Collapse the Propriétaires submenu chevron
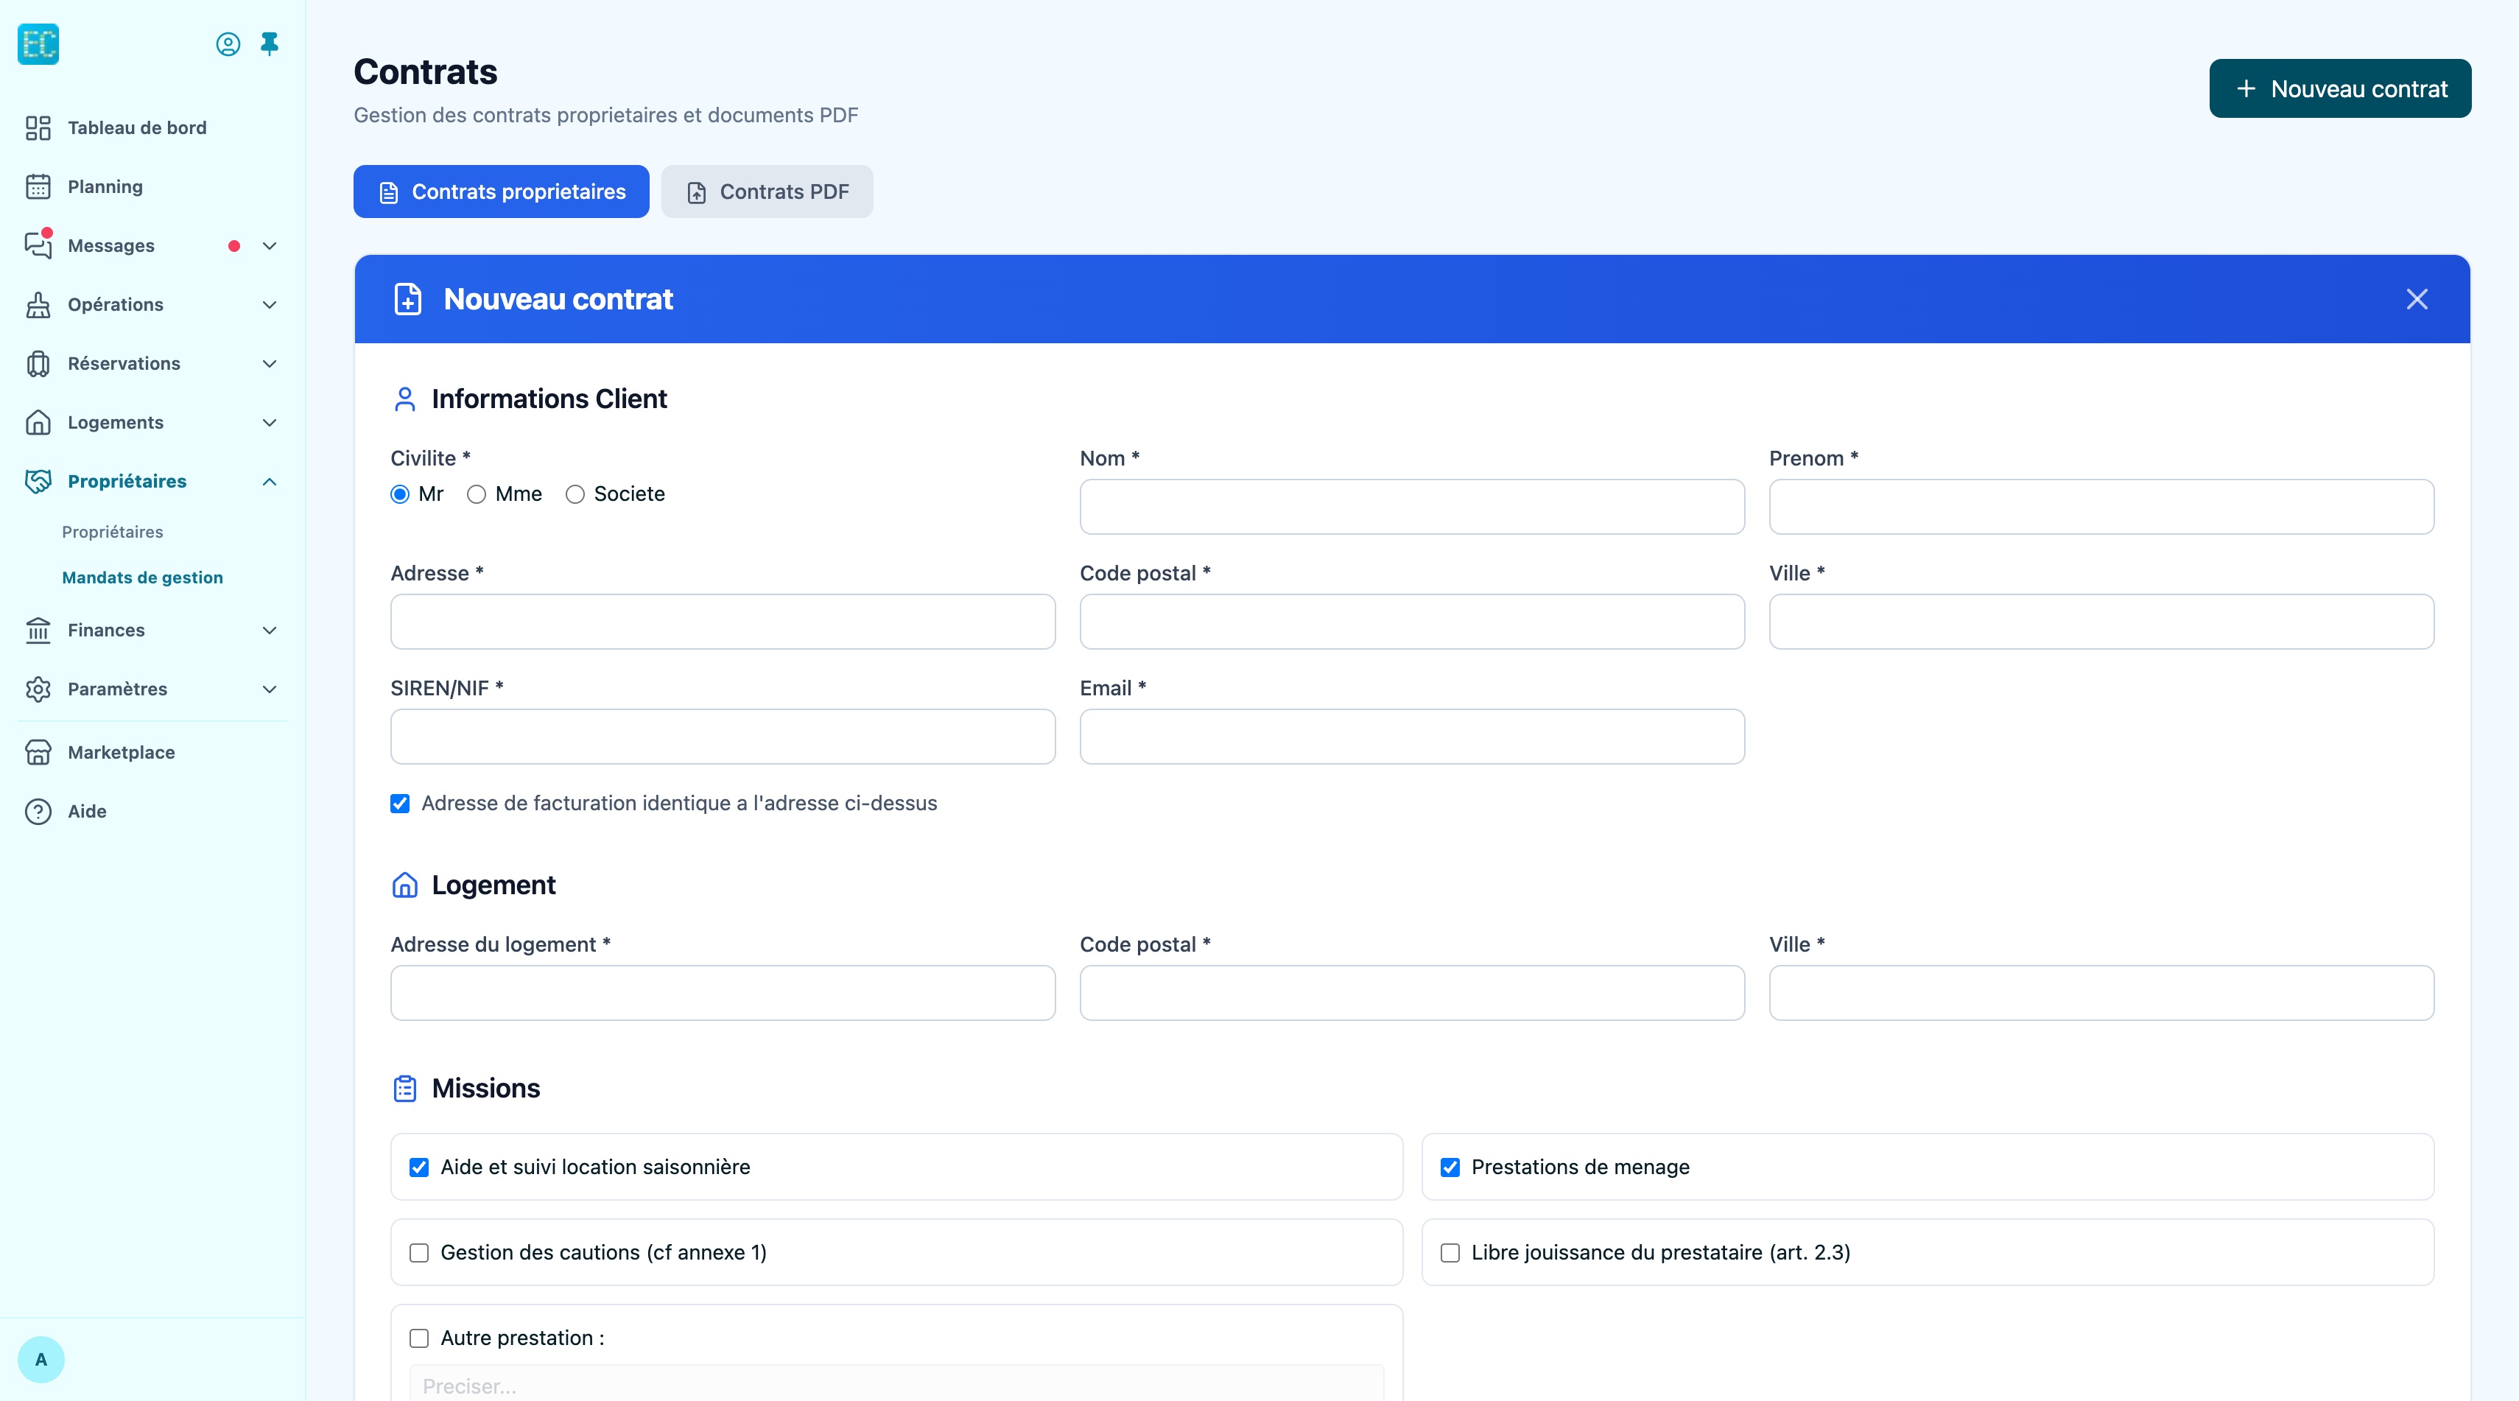 [x=270, y=482]
